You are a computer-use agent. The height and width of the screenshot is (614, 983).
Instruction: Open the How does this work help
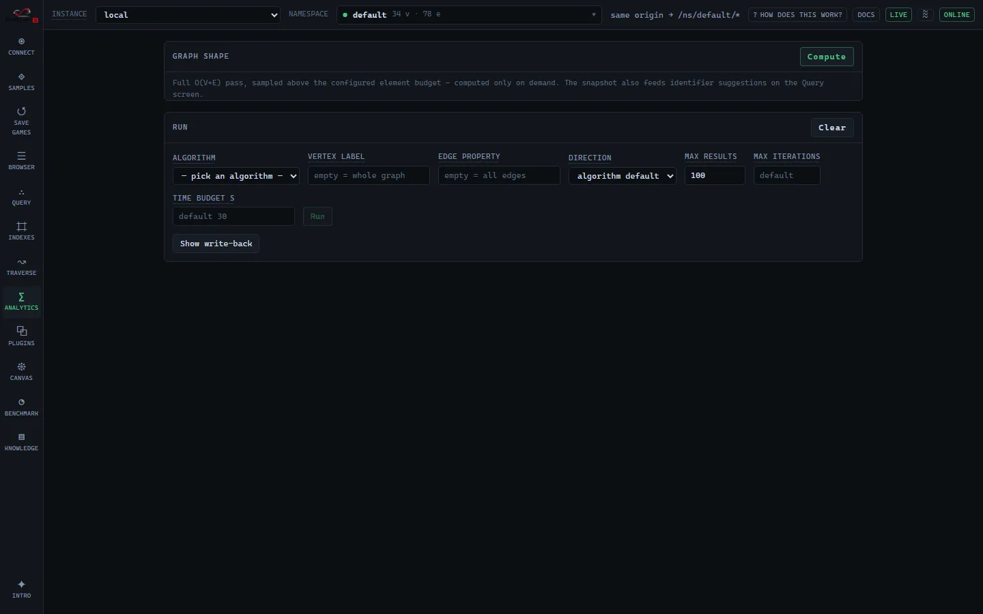click(797, 14)
